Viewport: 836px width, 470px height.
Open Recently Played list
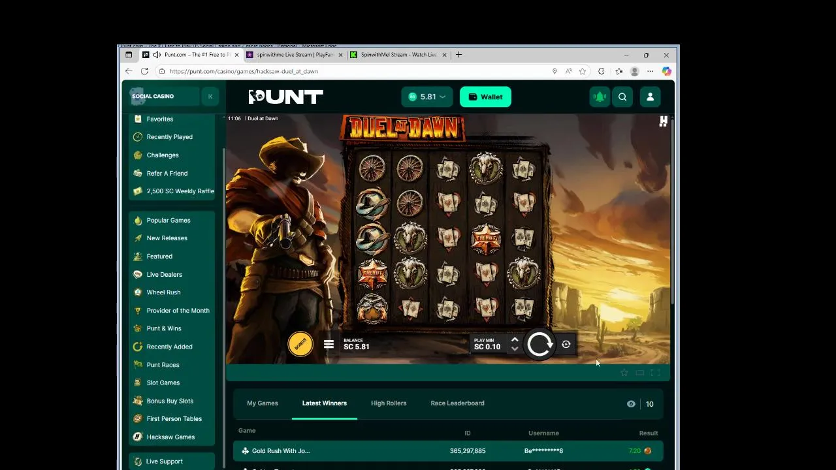(x=169, y=137)
